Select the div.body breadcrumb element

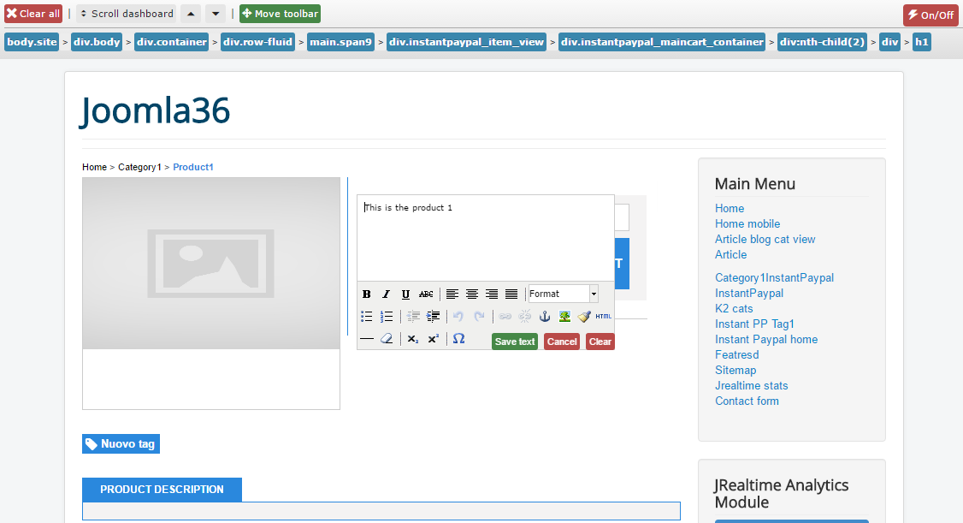(97, 42)
